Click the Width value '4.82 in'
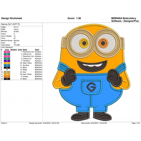The height and width of the screenshot is (141, 141). point(16,29)
